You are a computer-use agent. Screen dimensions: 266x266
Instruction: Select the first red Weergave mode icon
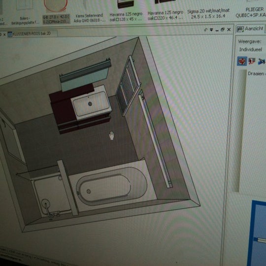tap(242, 61)
